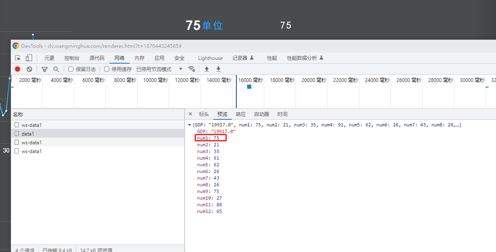Open network conditions via the wifi gear icon
The width and height of the screenshot is (496, 252).
tap(192, 69)
